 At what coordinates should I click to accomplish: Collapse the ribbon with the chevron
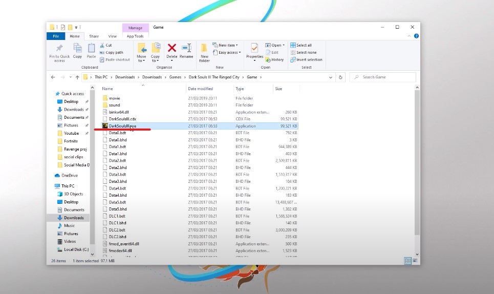pos(409,36)
